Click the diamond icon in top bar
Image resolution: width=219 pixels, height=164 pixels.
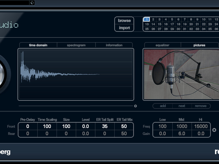coord(32,3)
